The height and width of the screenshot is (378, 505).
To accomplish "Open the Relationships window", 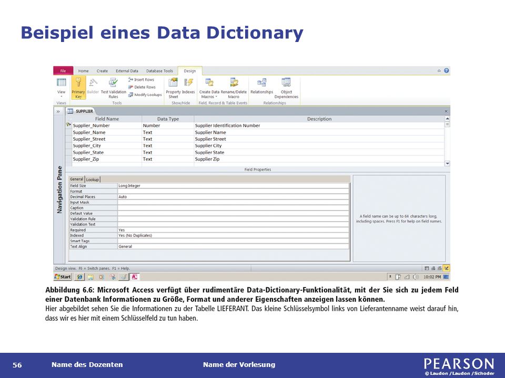I will tap(261, 86).
